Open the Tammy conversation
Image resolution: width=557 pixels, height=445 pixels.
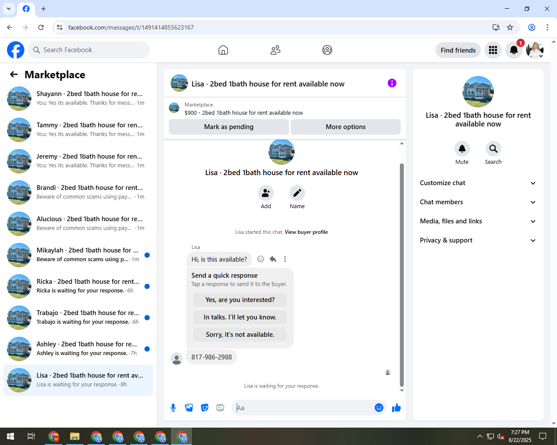click(78, 130)
